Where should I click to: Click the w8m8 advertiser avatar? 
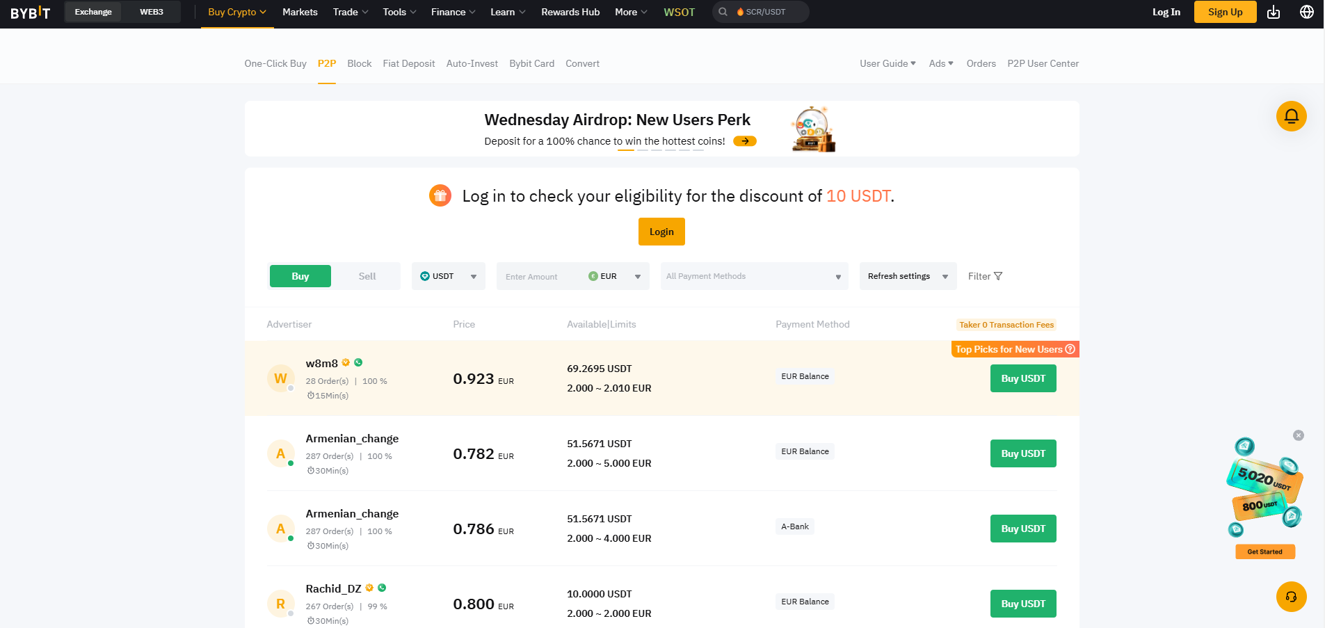tap(280, 378)
